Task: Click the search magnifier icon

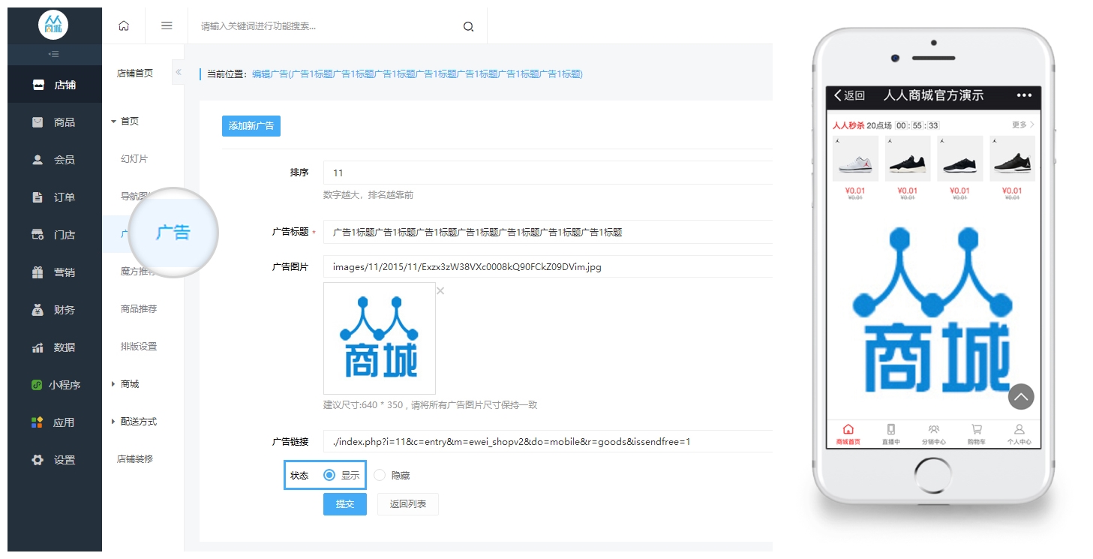Action: coord(468,26)
